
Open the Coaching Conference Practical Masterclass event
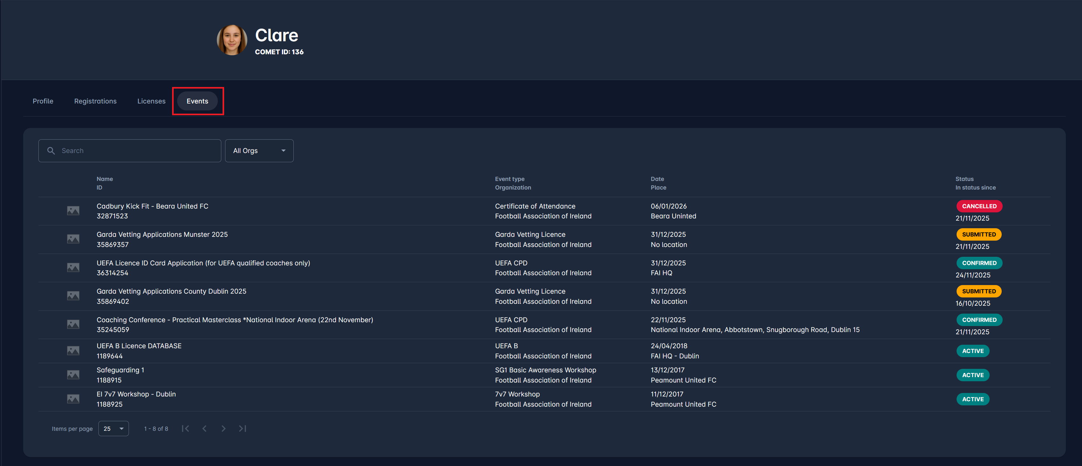tap(235, 320)
